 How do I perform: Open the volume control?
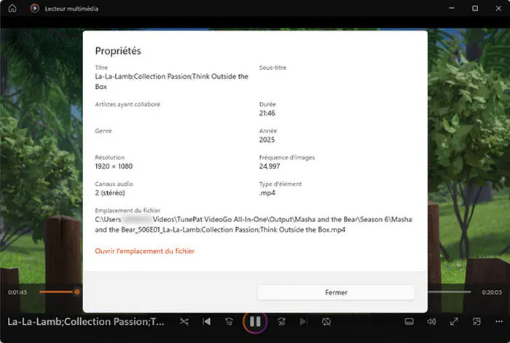431,322
